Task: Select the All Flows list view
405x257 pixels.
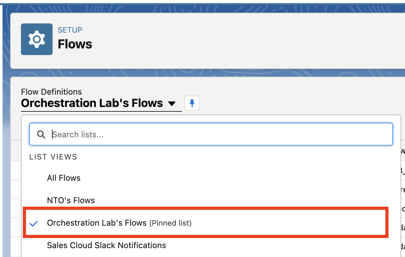Action: (x=64, y=178)
